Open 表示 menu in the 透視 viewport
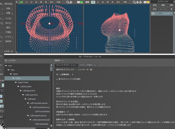The image size is (175, 129). tap(118, 2)
